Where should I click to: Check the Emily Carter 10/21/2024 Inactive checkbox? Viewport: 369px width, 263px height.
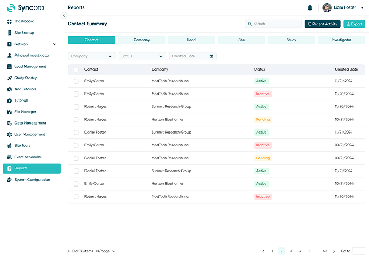[76, 145]
